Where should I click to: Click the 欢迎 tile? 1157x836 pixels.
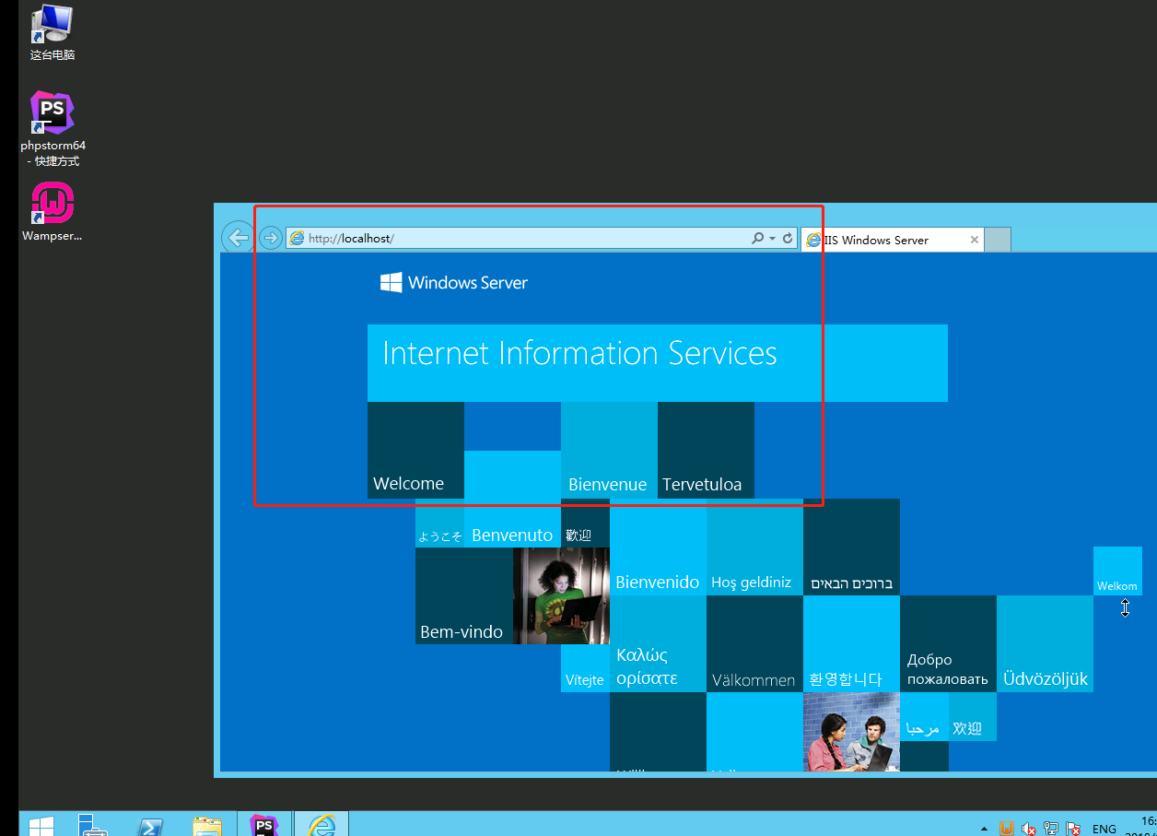coord(973,716)
